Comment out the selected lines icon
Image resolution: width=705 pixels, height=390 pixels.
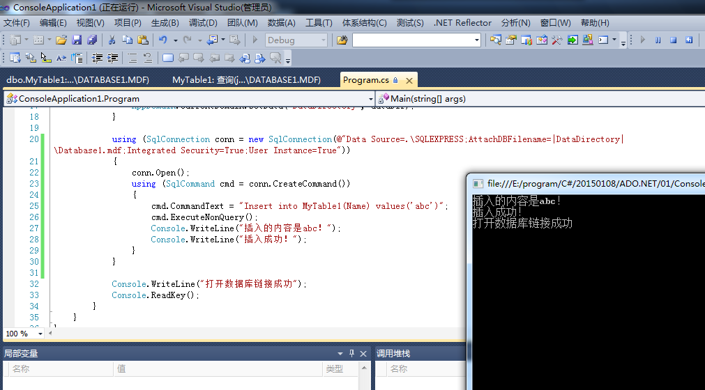click(x=132, y=58)
